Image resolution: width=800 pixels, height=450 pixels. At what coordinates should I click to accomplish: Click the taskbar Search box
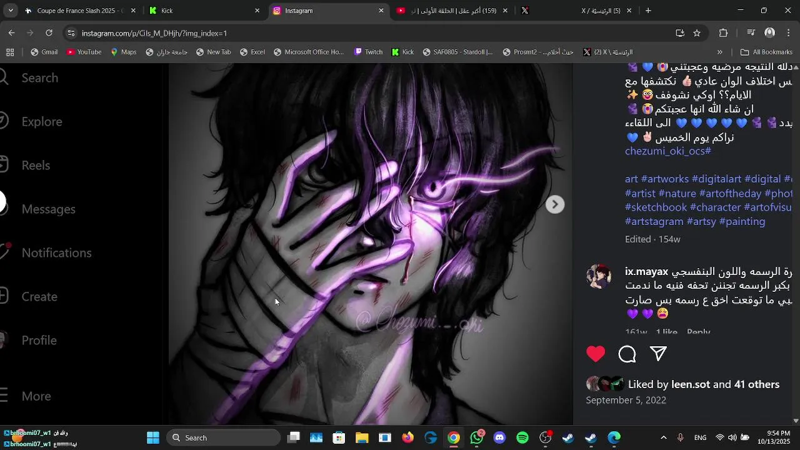click(224, 437)
